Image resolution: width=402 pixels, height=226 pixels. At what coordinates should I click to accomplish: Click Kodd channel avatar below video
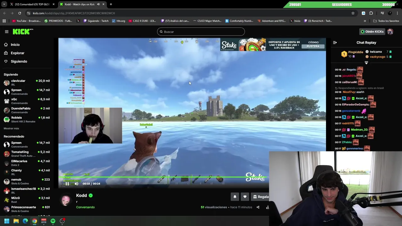click(x=66, y=201)
